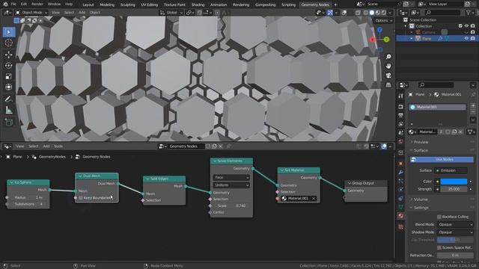Image resolution: width=479 pixels, height=269 pixels.
Task: Select the Select Box tool
Action: pyautogui.click(x=9, y=32)
